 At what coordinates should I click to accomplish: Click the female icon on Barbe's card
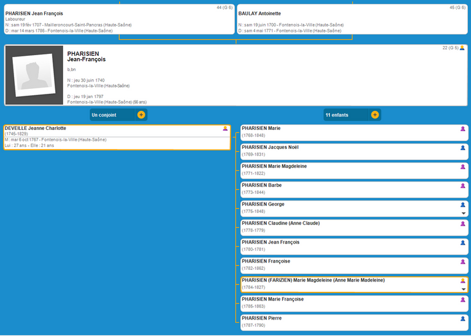[463, 186]
